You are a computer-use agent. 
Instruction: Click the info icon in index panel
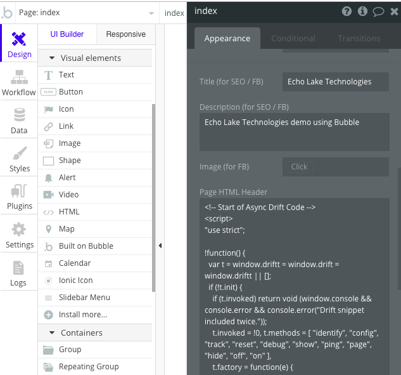tap(362, 11)
